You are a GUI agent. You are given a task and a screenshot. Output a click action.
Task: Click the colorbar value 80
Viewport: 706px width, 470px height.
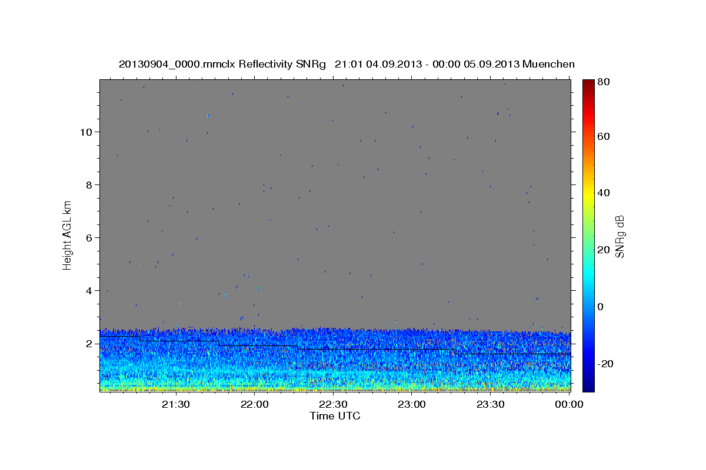tap(604, 83)
